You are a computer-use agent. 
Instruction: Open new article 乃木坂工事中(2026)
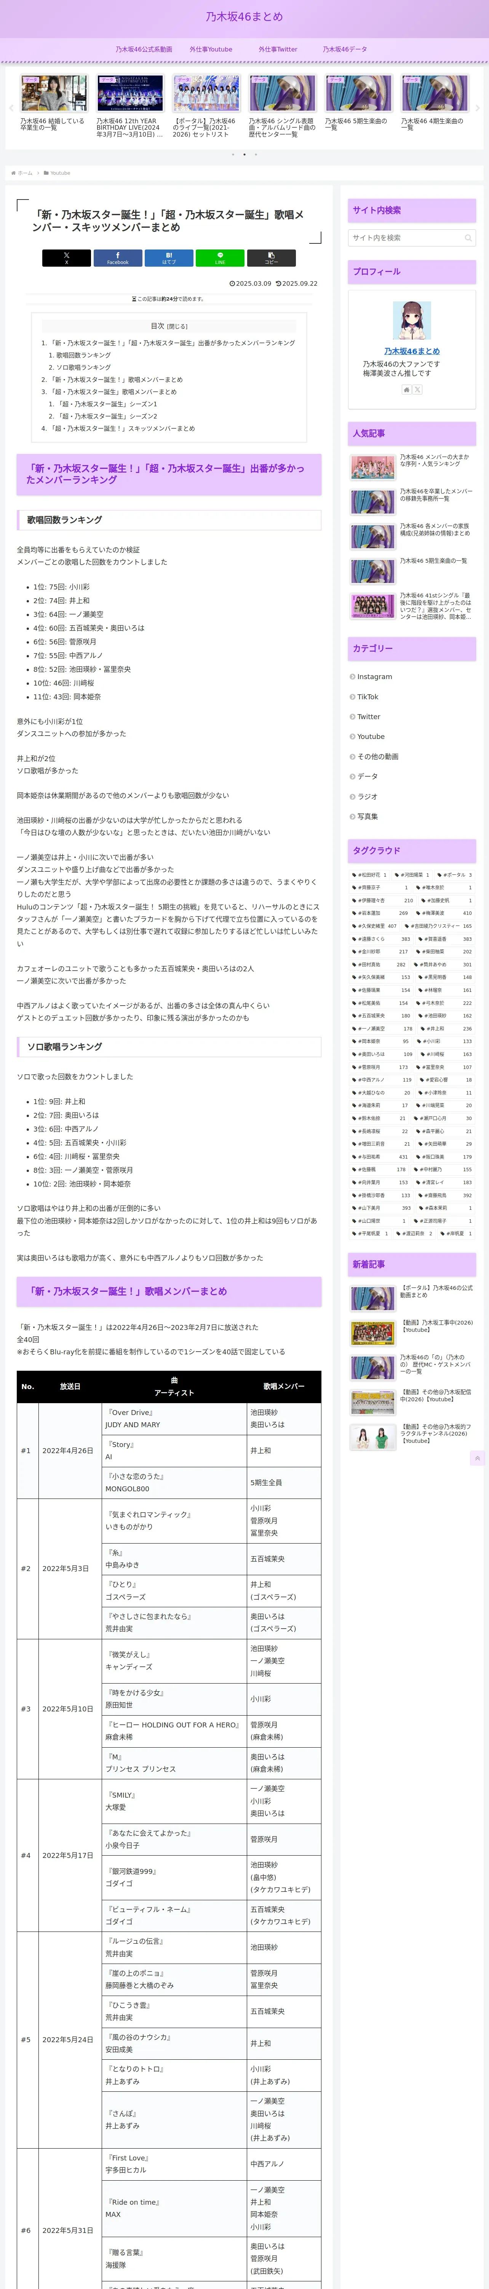(412, 1333)
